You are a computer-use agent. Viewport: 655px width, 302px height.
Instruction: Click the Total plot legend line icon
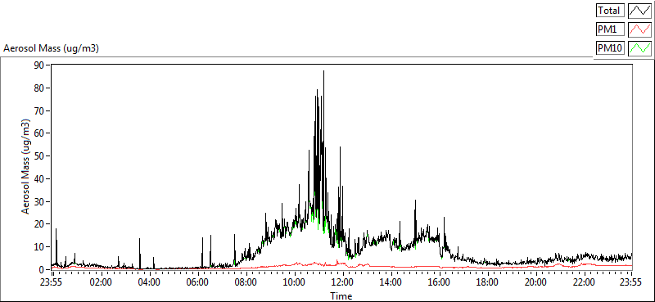[640, 10]
